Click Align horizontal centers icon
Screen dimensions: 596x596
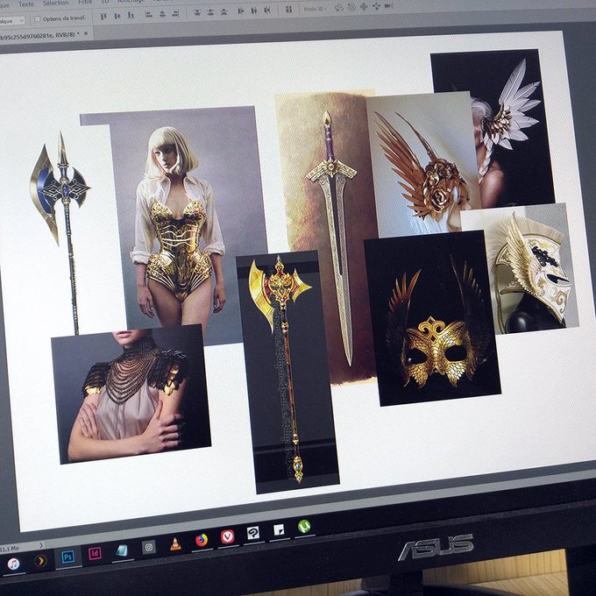coord(162,14)
